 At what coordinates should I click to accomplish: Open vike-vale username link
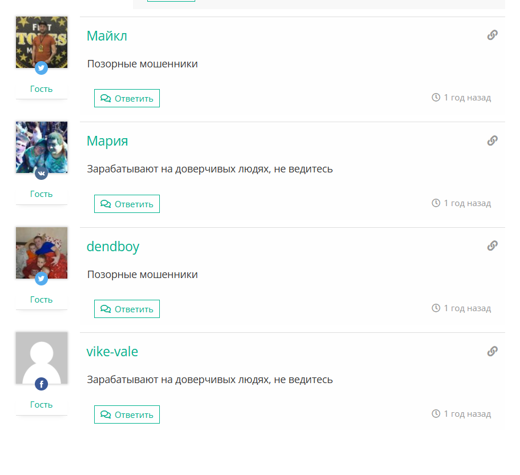(x=112, y=352)
